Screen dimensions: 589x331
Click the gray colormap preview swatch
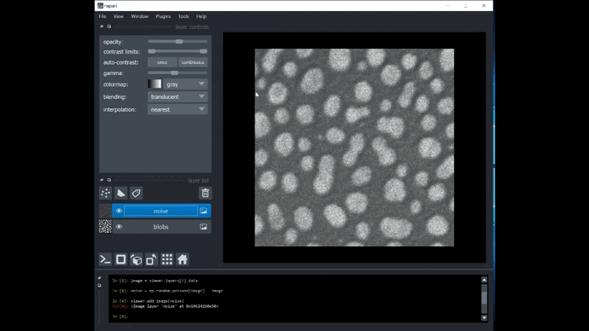155,84
